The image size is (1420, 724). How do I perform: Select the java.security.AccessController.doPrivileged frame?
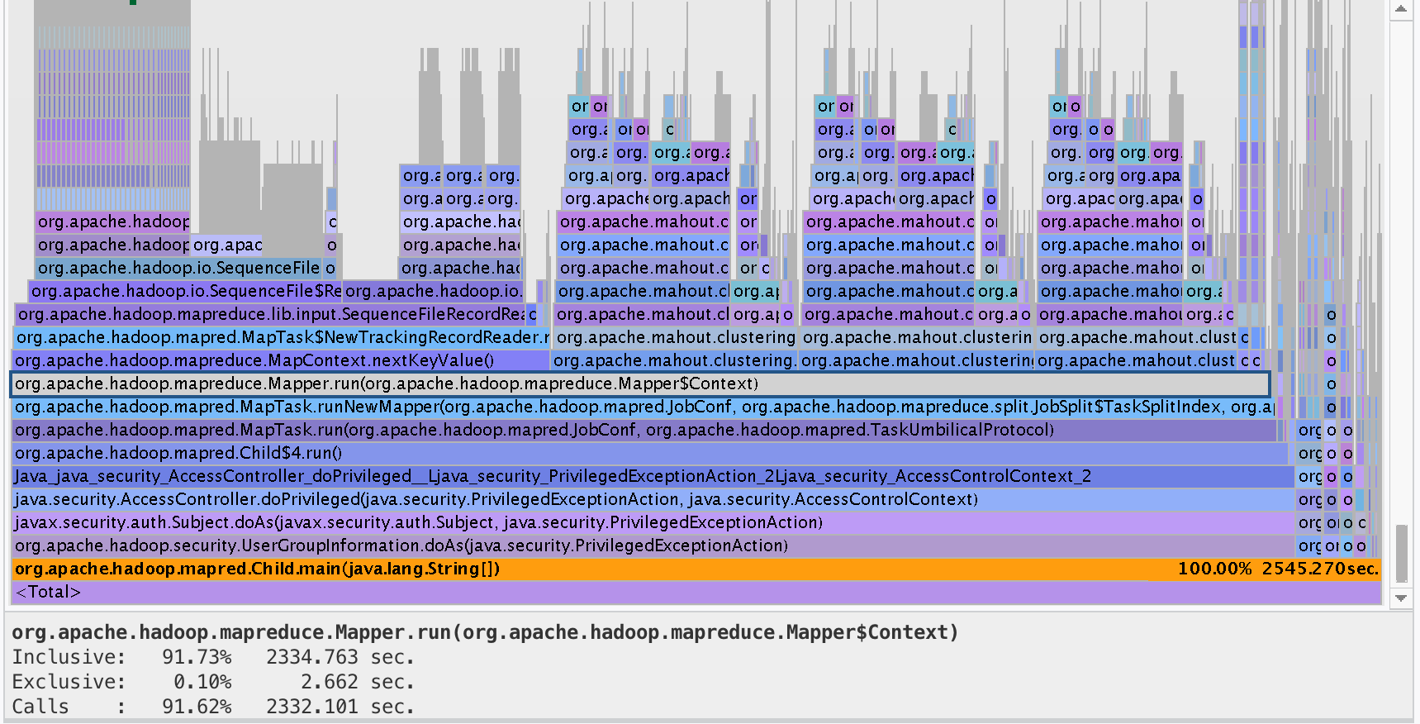click(x=653, y=499)
